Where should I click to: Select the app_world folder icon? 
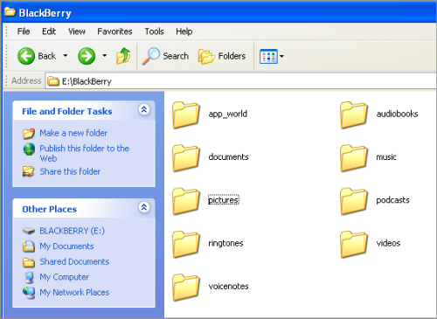[186, 115]
